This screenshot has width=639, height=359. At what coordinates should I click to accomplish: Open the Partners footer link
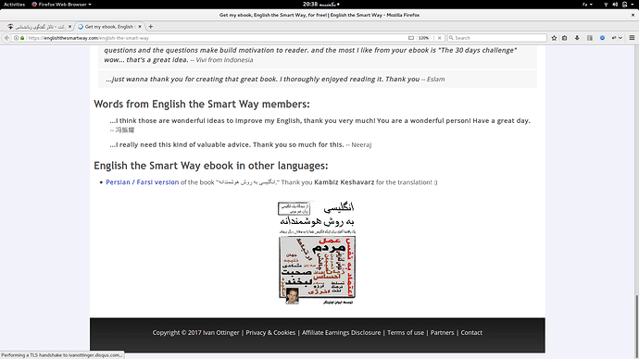click(x=442, y=332)
